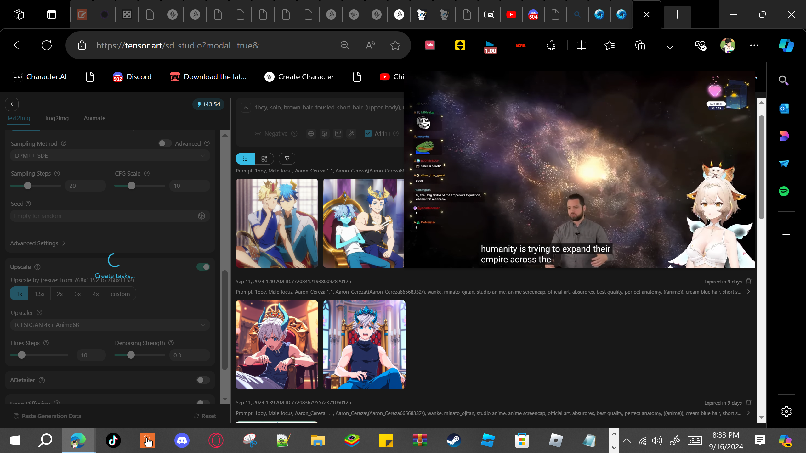
Task: Open the Animate tab
Action: [x=94, y=118]
